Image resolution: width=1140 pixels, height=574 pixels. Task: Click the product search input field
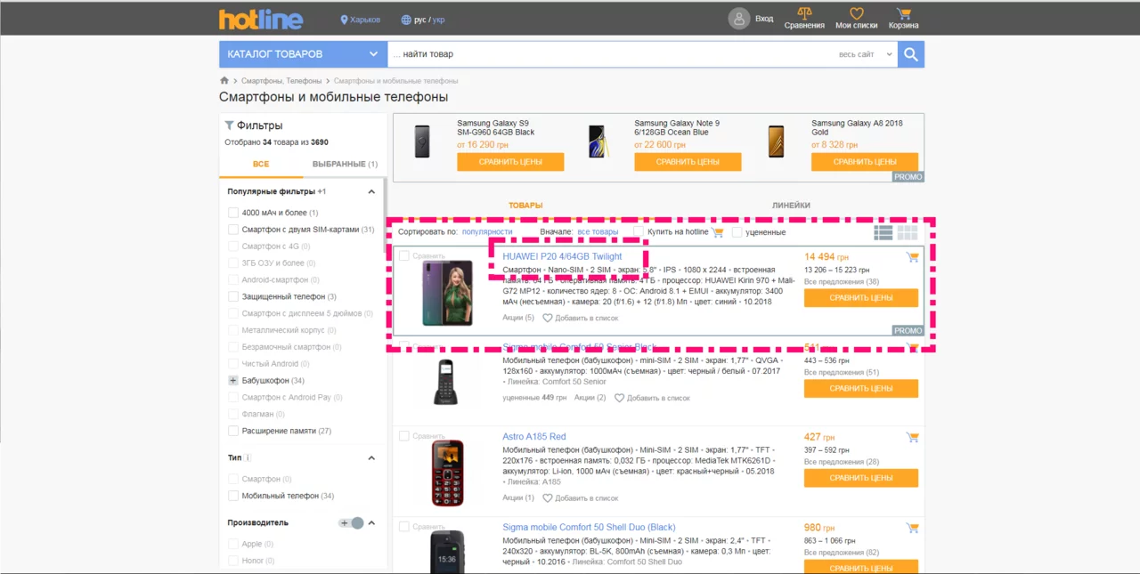[x=610, y=54]
